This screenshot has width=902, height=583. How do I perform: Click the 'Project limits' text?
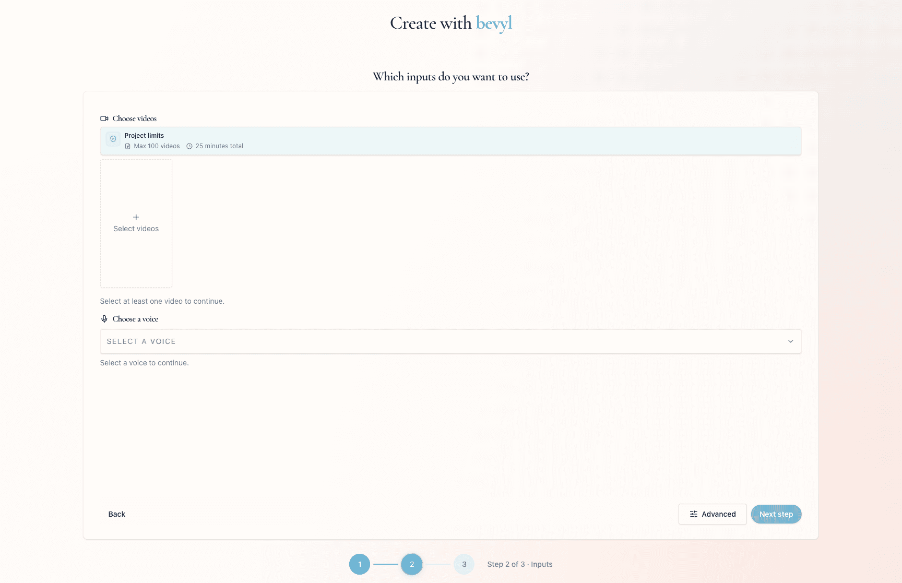pyautogui.click(x=144, y=136)
